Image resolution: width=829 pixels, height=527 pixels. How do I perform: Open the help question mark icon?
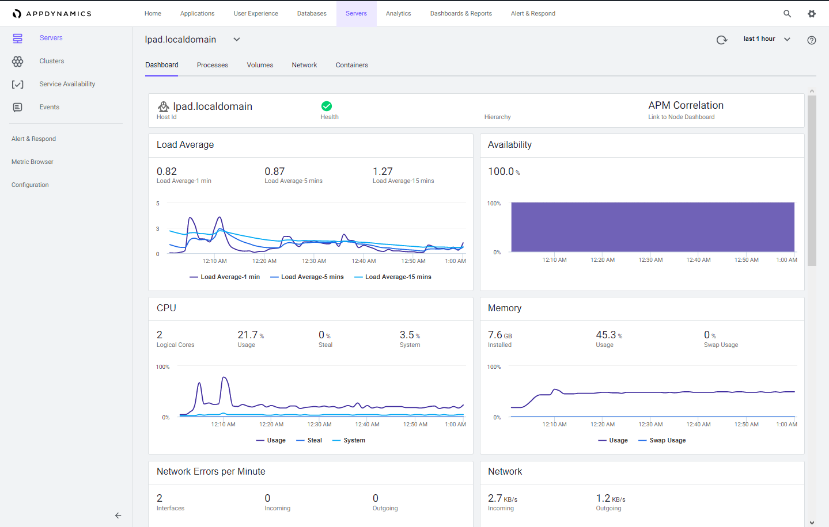(x=812, y=40)
